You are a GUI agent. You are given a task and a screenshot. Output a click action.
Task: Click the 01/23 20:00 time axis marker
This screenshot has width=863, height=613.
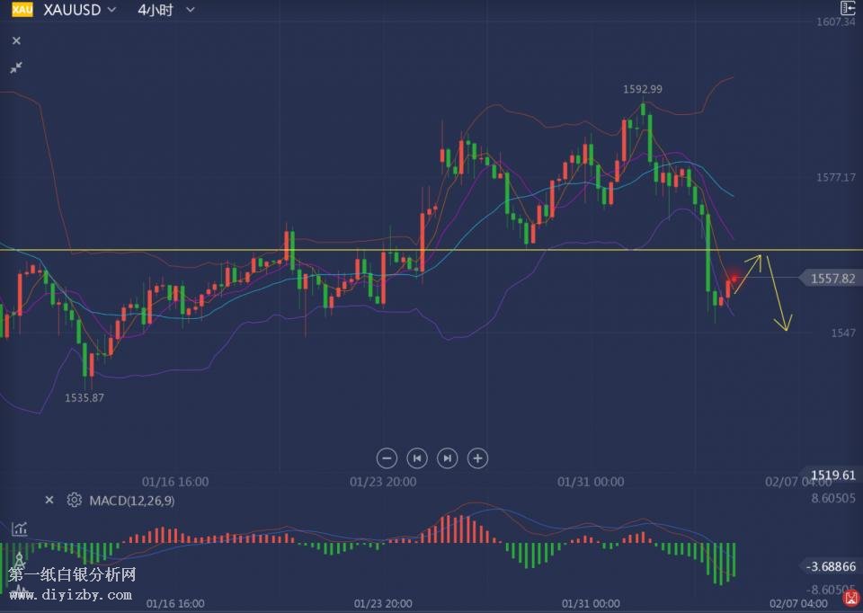(383, 482)
